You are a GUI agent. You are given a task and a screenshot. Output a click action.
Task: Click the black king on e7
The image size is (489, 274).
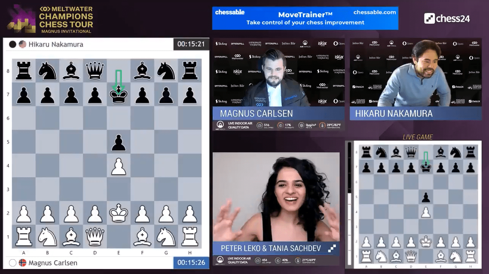pyautogui.click(x=119, y=95)
